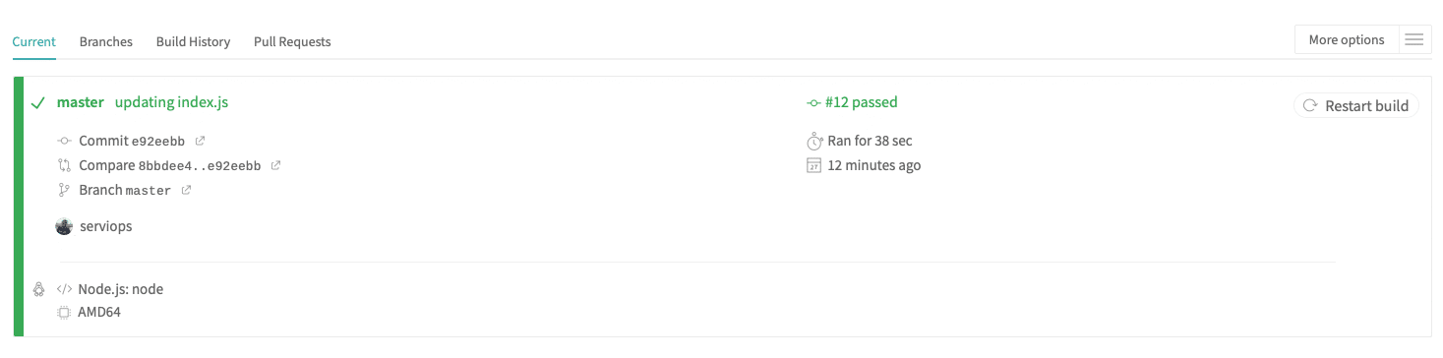Open Compare 8bbdee4..e92eebb link
This screenshot has height=358, width=1443.
click(170, 165)
